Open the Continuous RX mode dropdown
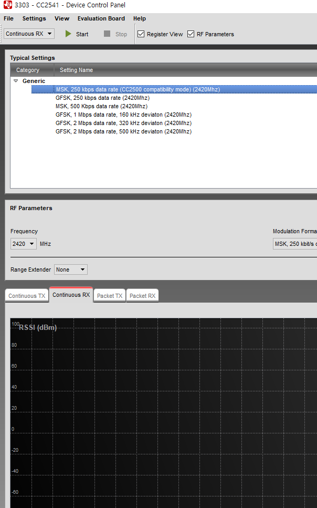This screenshot has width=317, height=508. point(29,34)
